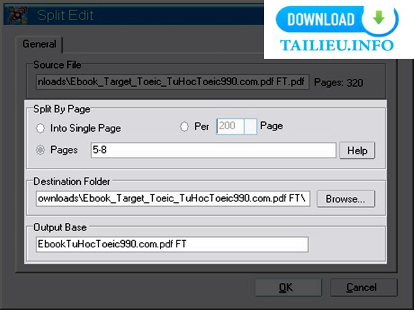The height and width of the screenshot is (310, 414).
Task: Click the Output Base name field
Action: [172, 244]
